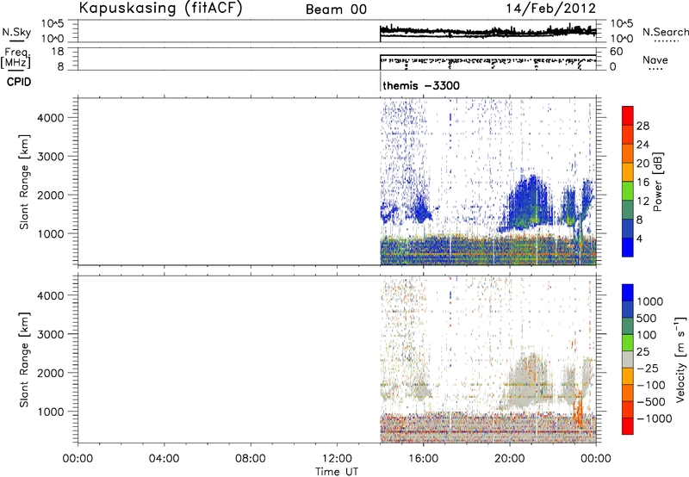This screenshot has height=477, width=689.
Task: Click the 'Freq. [MHz]' legend label
Action: (17, 59)
